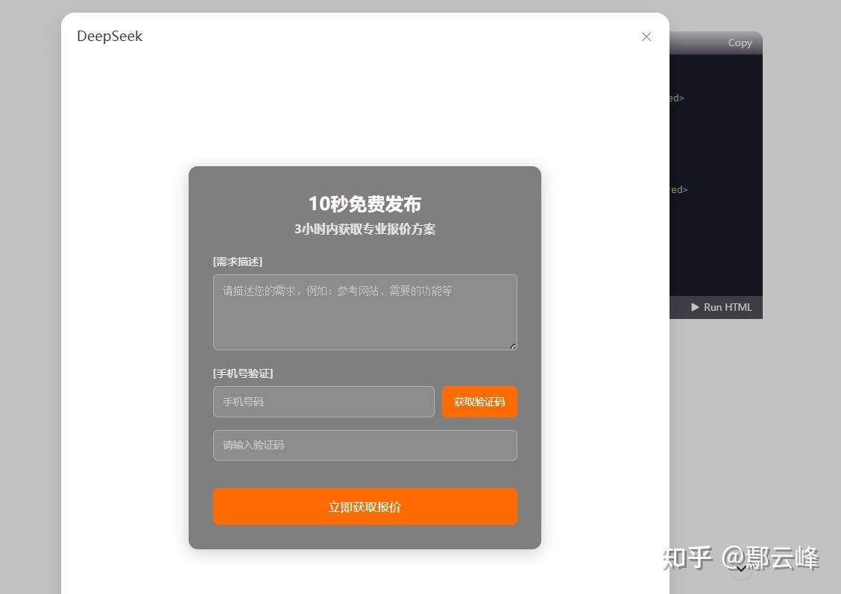This screenshot has width=841, height=594.
Task: Focus the 手机号码 input field
Action: [324, 402]
